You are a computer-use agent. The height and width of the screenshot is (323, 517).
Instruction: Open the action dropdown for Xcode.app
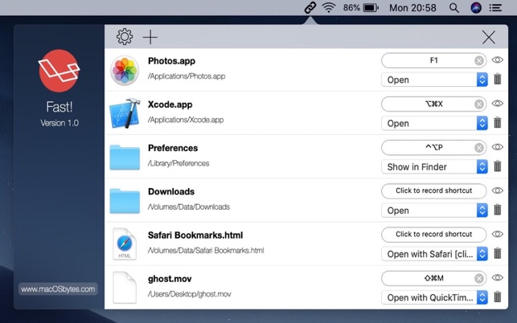pos(434,123)
